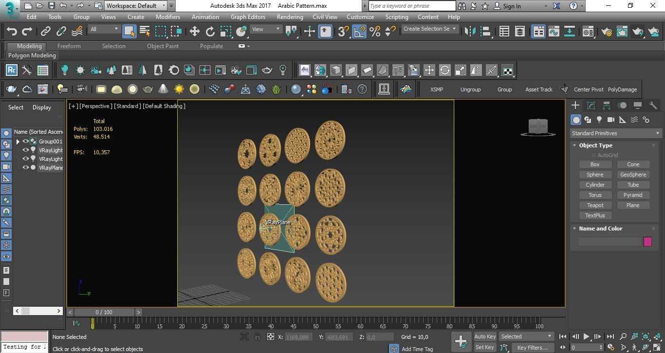The width and height of the screenshot is (665, 353).
Task: Click the magenta object color swatch
Action: coord(647,242)
